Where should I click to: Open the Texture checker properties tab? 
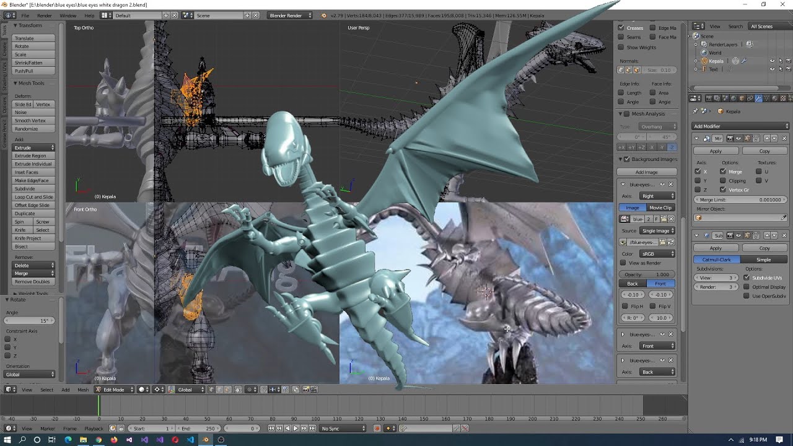783,98
